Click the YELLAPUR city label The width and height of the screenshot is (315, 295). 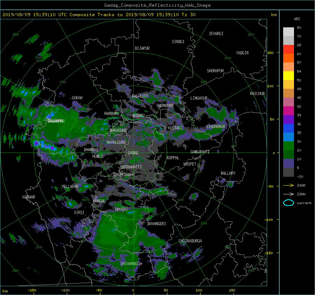coord(70,187)
